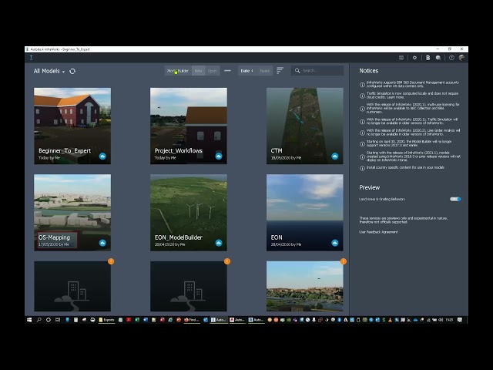Click in the Search models field
This screenshot has width=493, height=370.
pos(317,70)
